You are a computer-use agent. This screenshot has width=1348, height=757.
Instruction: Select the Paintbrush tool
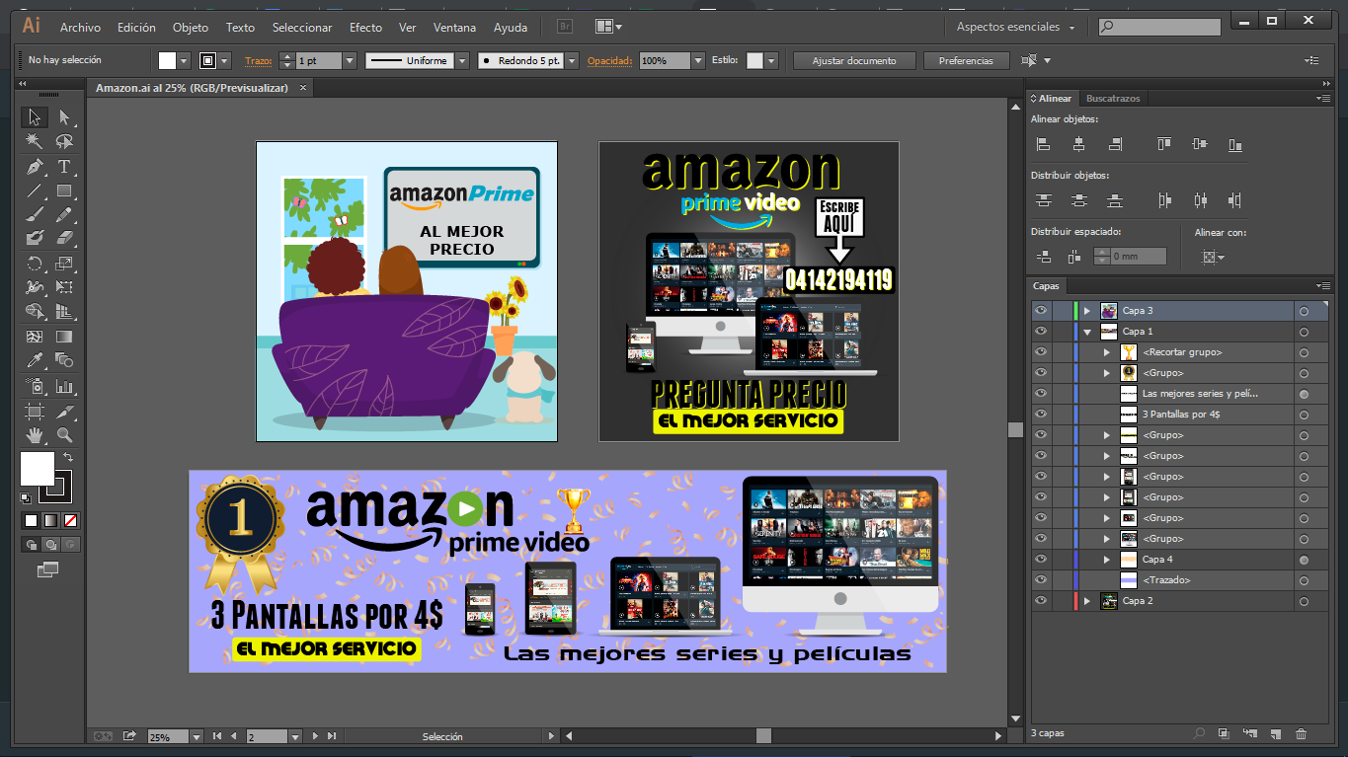coord(35,214)
